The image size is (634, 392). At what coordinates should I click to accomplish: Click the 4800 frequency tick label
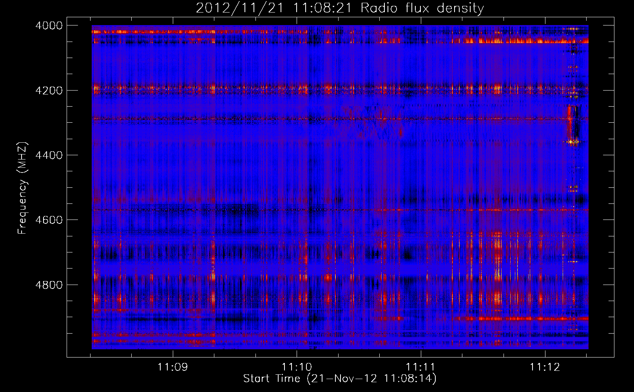49,285
